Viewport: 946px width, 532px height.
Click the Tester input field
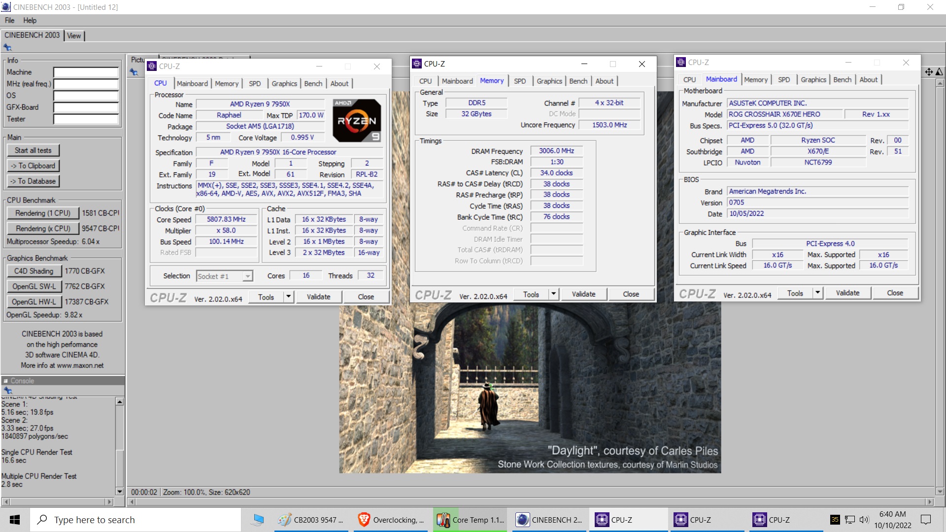pos(86,119)
